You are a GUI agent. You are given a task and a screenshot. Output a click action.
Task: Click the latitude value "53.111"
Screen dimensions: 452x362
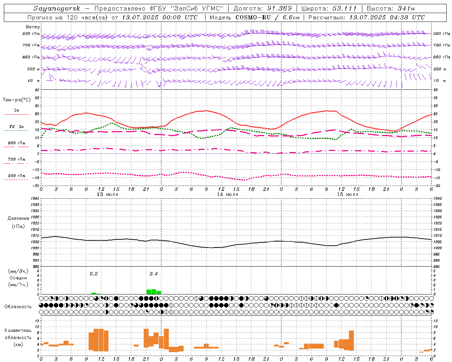(344, 8)
